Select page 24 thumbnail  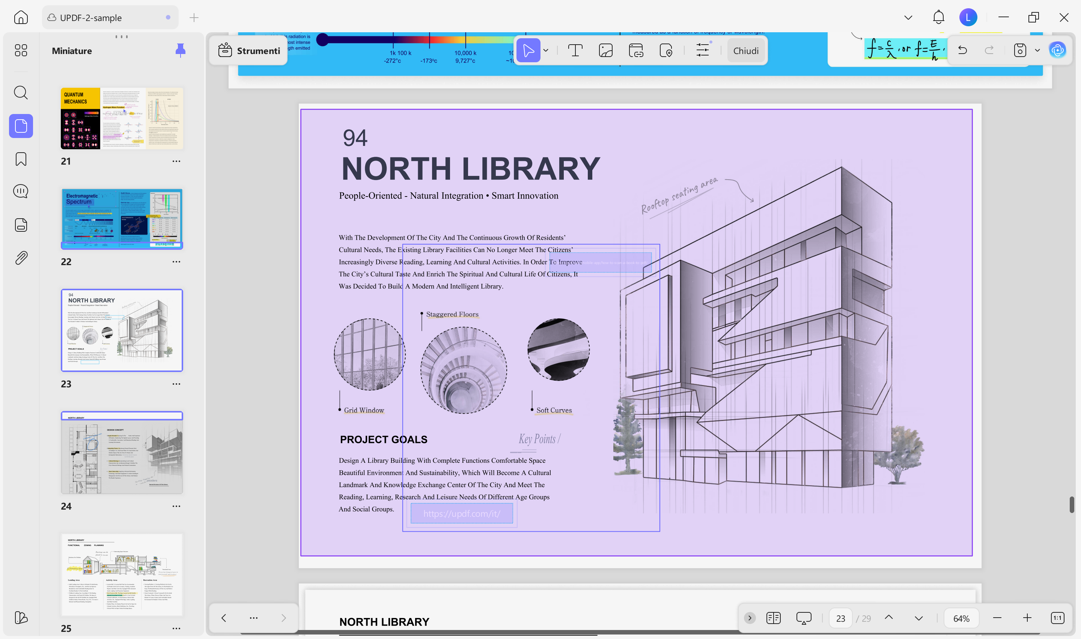pos(122,453)
